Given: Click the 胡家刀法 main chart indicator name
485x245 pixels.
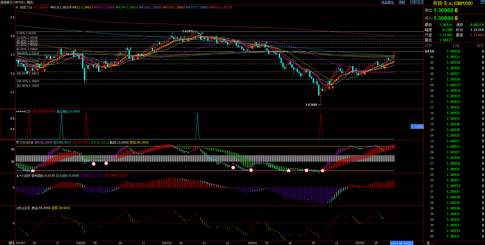Looking at the screenshot, I should click(26, 7).
